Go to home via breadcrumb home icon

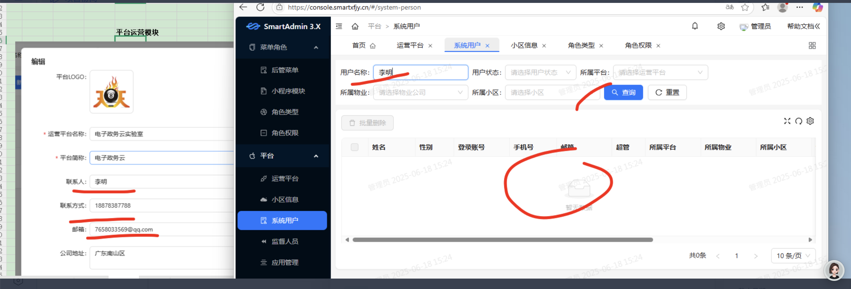[355, 26]
